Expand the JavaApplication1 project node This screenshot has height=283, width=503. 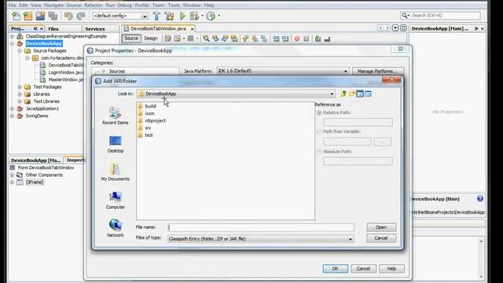coord(13,108)
